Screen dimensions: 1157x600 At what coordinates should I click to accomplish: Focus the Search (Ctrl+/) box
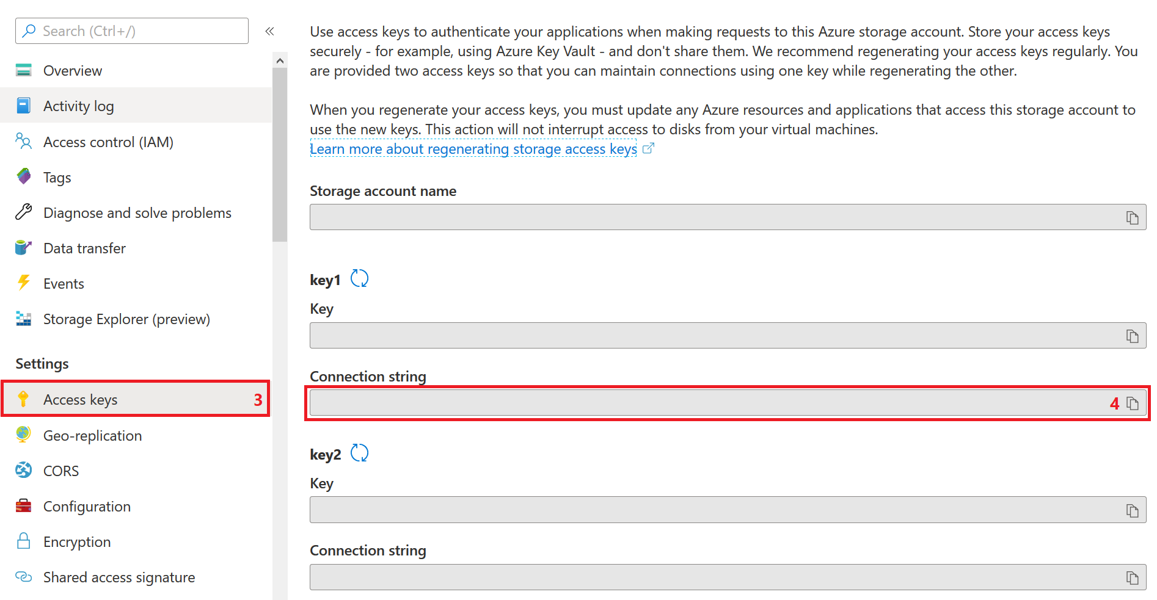[x=132, y=31]
